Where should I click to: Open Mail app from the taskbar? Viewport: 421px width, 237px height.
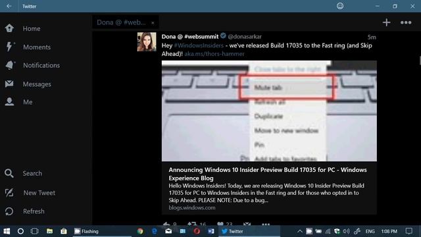coord(168,231)
